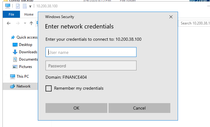Click the Properties icon in title bar

coord(18,6)
